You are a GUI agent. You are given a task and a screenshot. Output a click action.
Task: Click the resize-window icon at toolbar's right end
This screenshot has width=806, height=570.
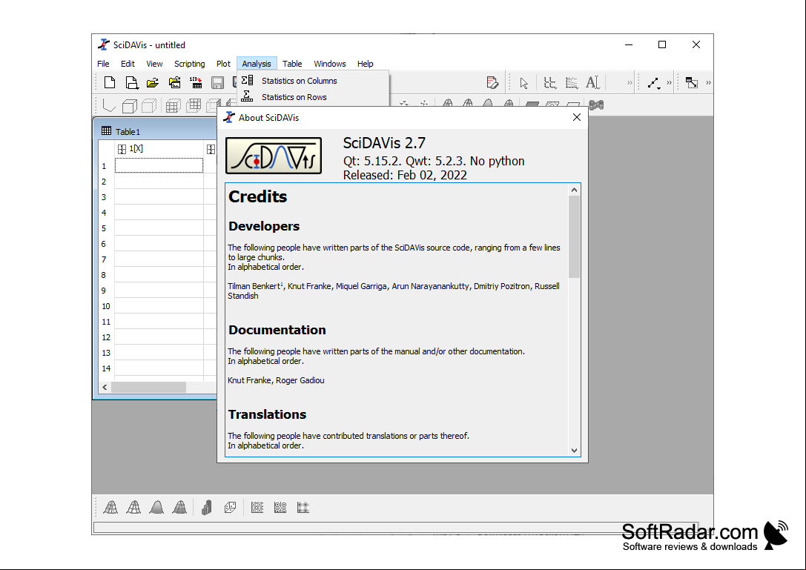(x=692, y=82)
